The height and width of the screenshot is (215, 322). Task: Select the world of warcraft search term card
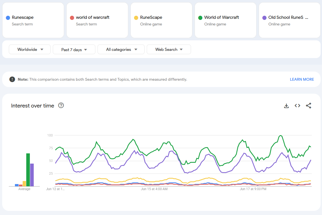point(97,20)
